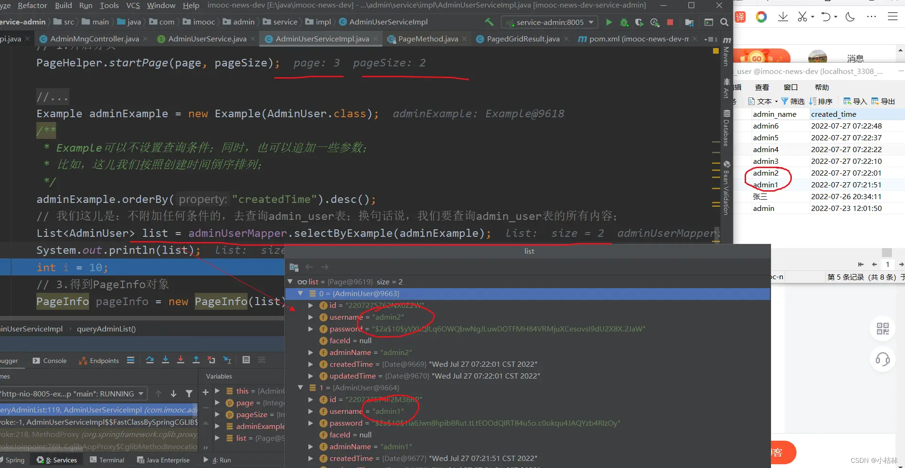Click the Step Over debugger icon
Viewport: 905px width, 468px height.
(150, 360)
